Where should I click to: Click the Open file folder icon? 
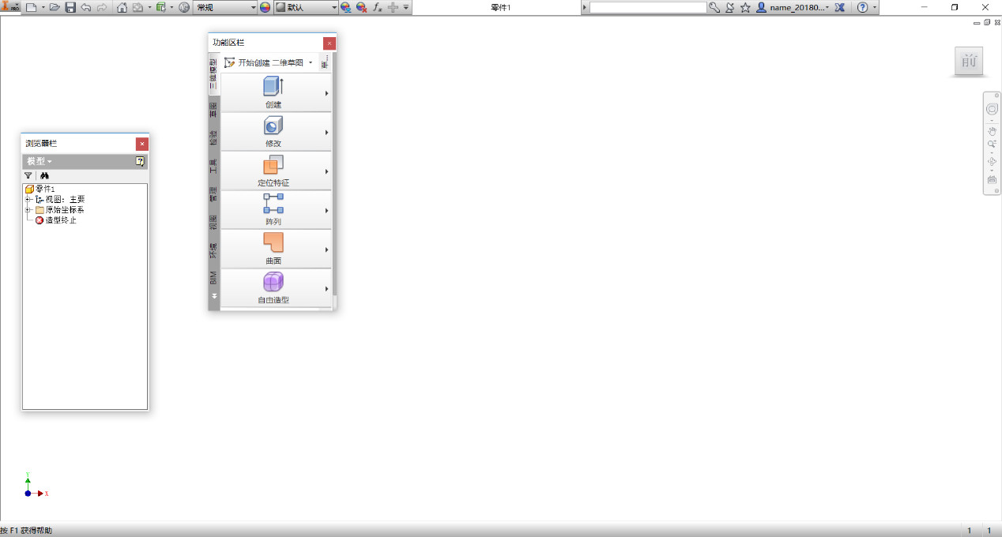(55, 7)
